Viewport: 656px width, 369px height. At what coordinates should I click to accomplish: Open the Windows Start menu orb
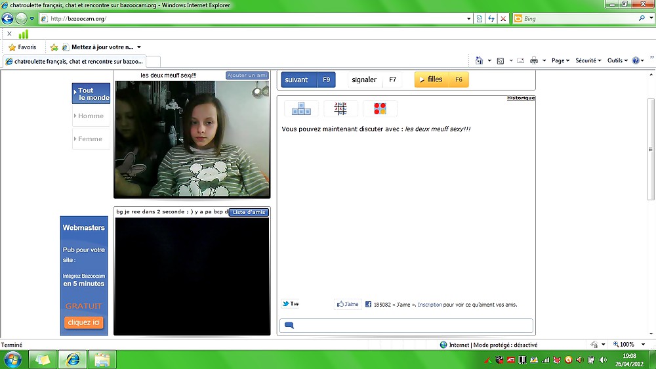(x=13, y=360)
